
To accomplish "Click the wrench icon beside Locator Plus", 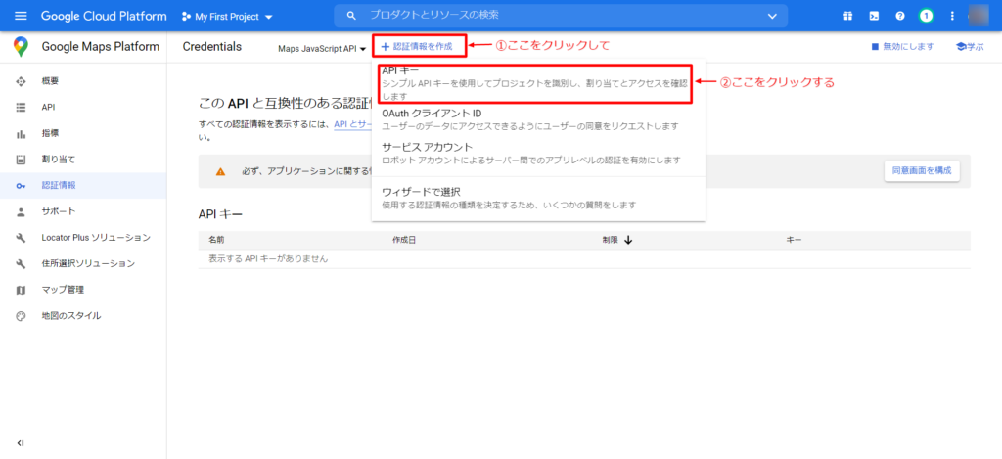I will pyautogui.click(x=22, y=238).
